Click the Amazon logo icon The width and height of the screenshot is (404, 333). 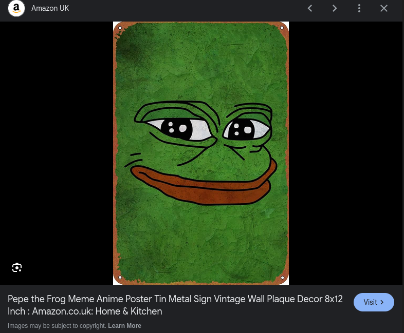(16, 9)
